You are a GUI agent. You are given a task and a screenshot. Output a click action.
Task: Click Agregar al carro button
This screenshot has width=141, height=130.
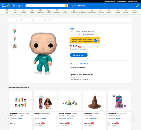click(x=79, y=55)
